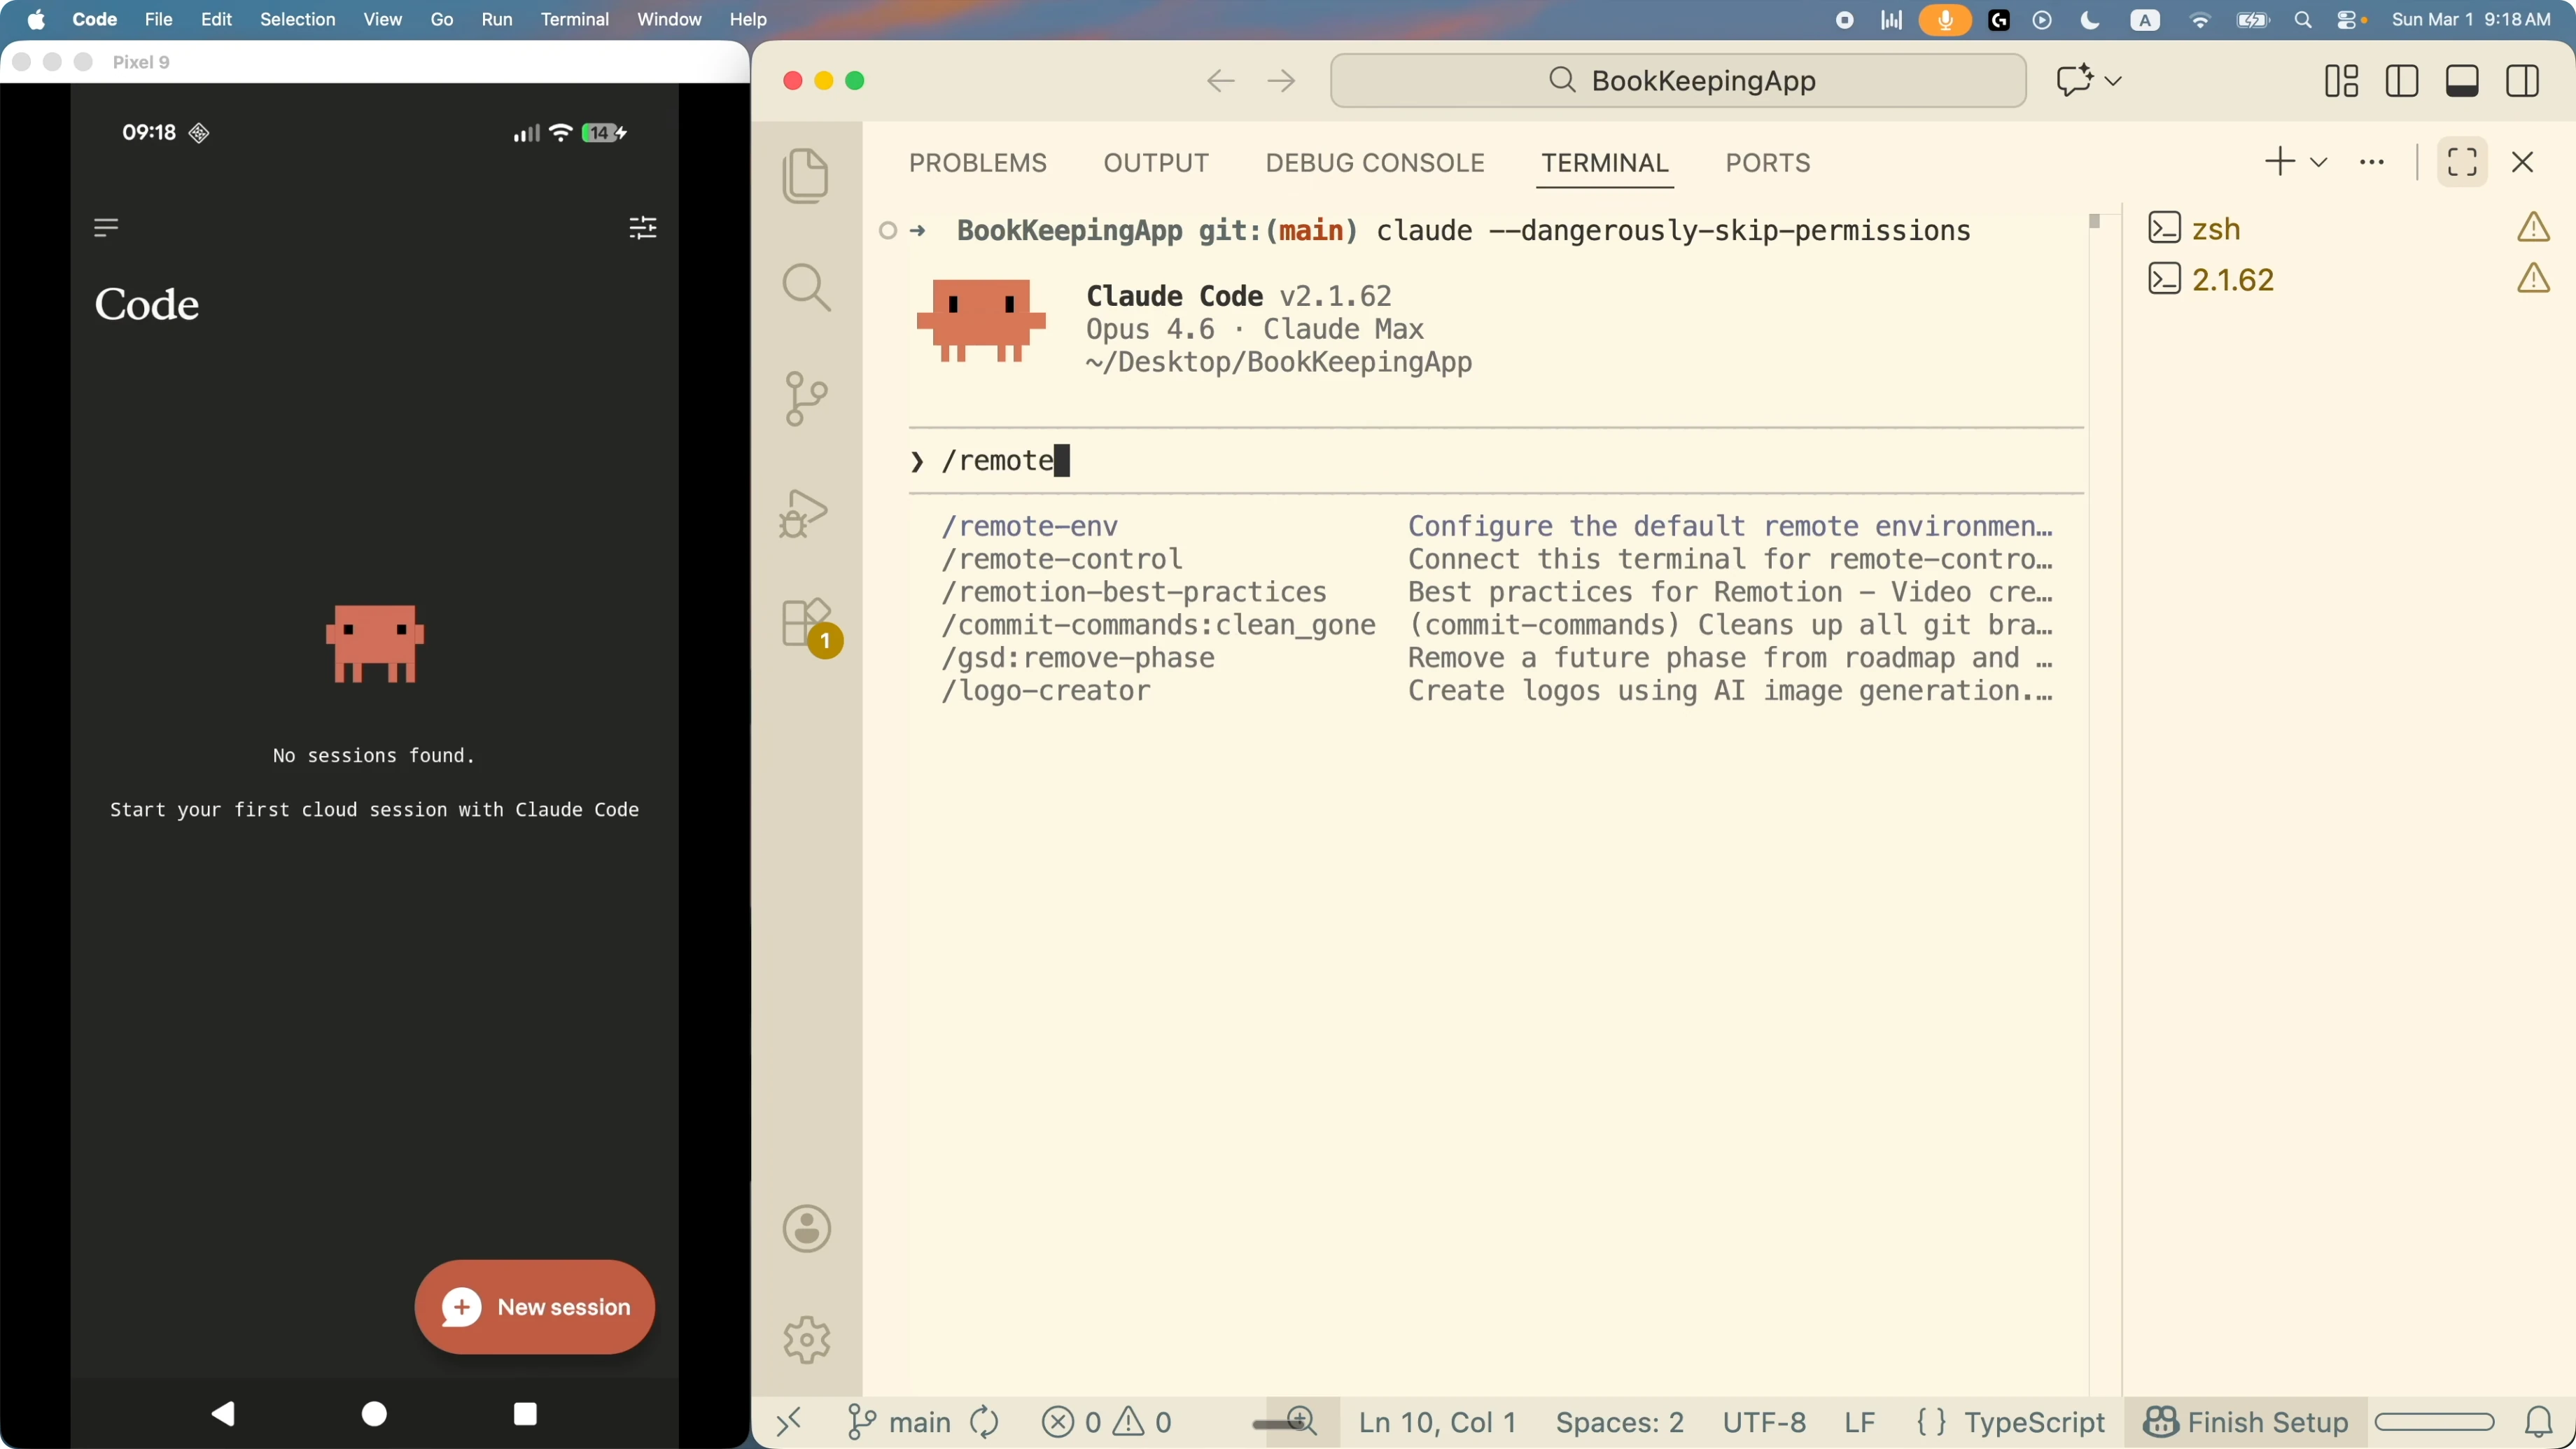Screen dimensions: 2576x1449
Task: Open the Explorer files icon in activity bar
Action: coord(806,176)
